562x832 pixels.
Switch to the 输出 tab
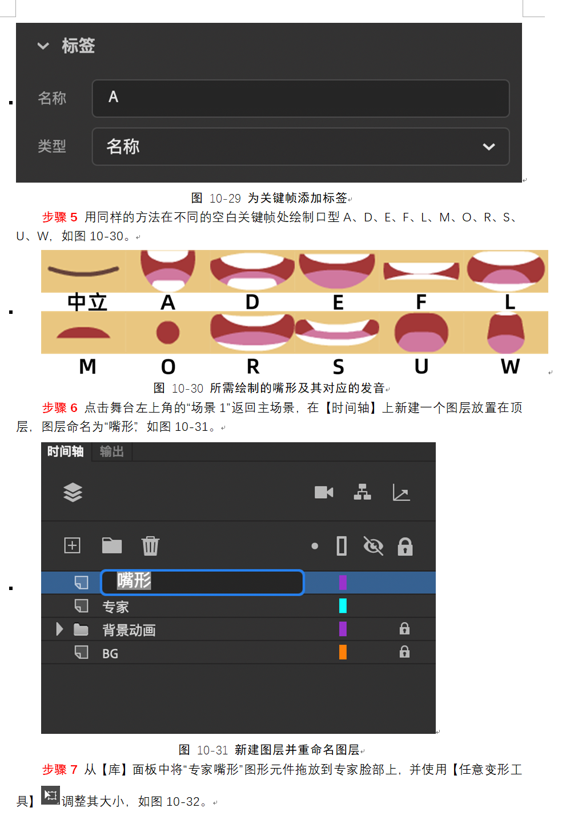(x=112, y=451)
